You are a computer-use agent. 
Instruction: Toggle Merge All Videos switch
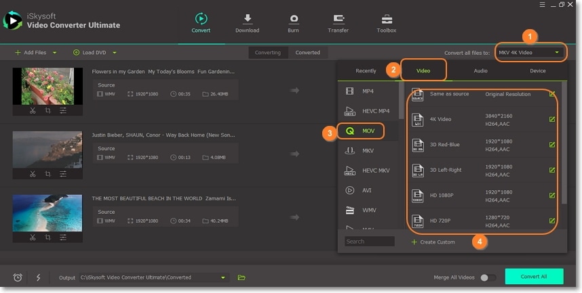pyautogui.click(x=488, y=277)
